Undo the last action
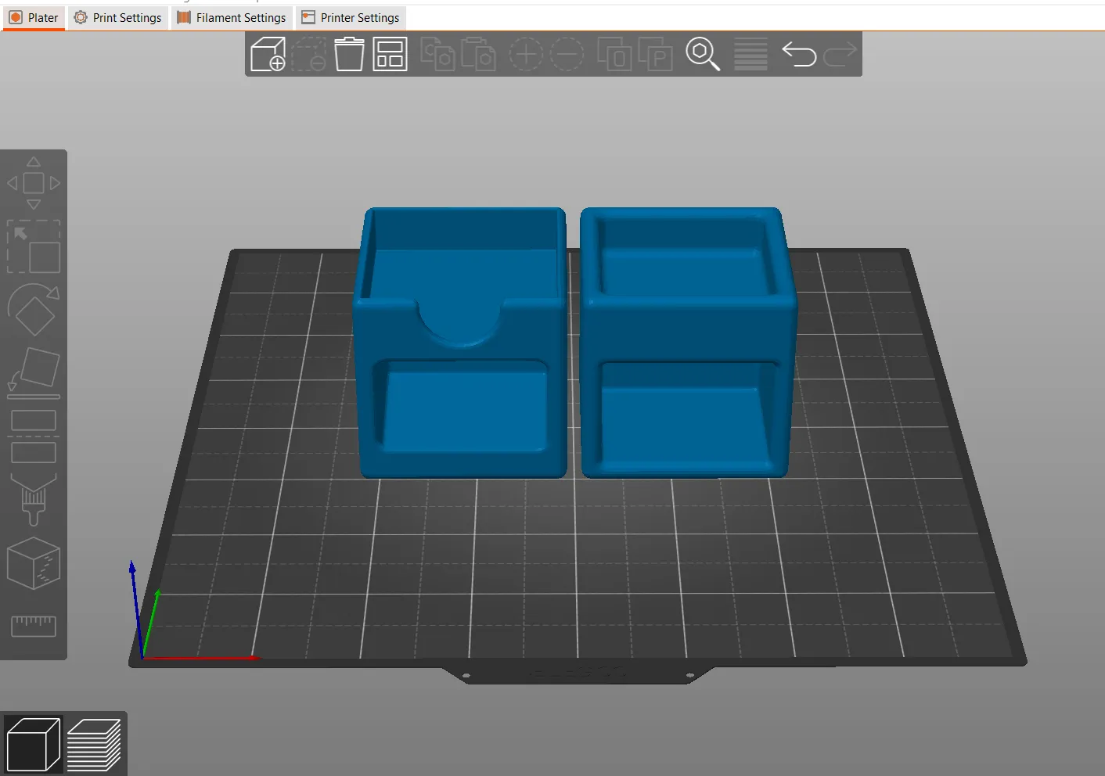 (x=799, y=54)
